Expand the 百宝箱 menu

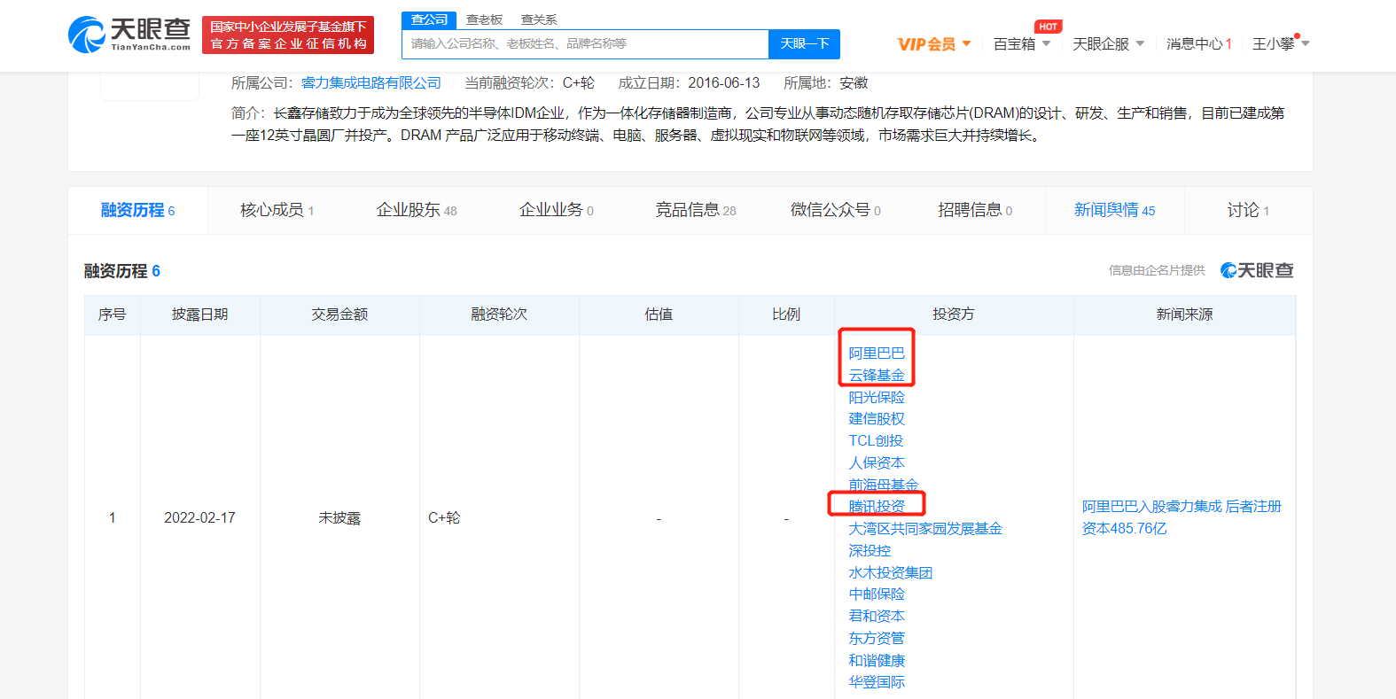click(x=1022, y=43)
